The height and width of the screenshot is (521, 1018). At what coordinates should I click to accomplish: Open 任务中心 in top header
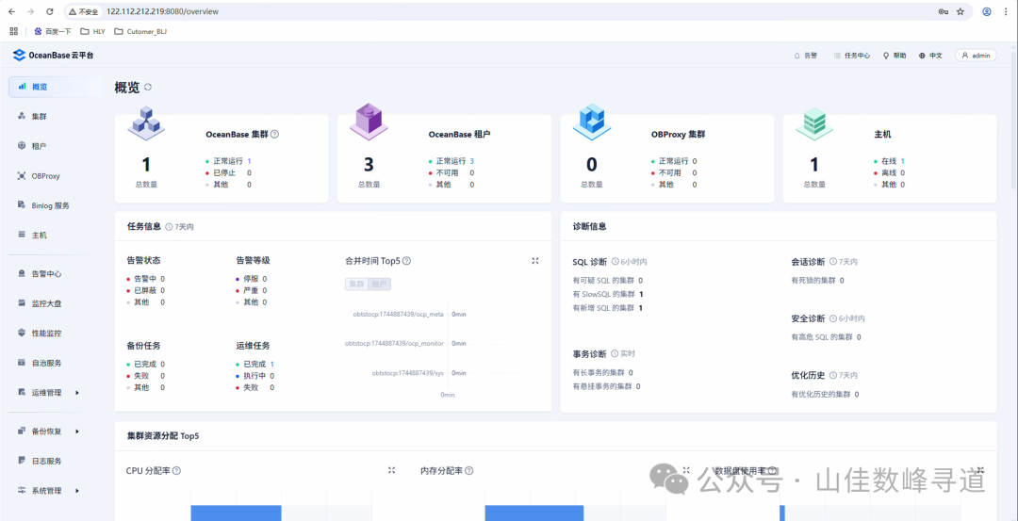[x=852, y=56]
